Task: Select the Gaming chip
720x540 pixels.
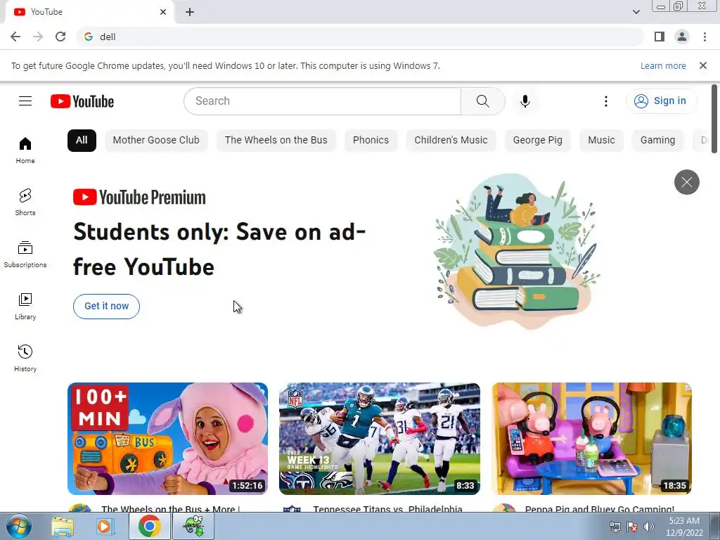Action: tap(657, 141)
